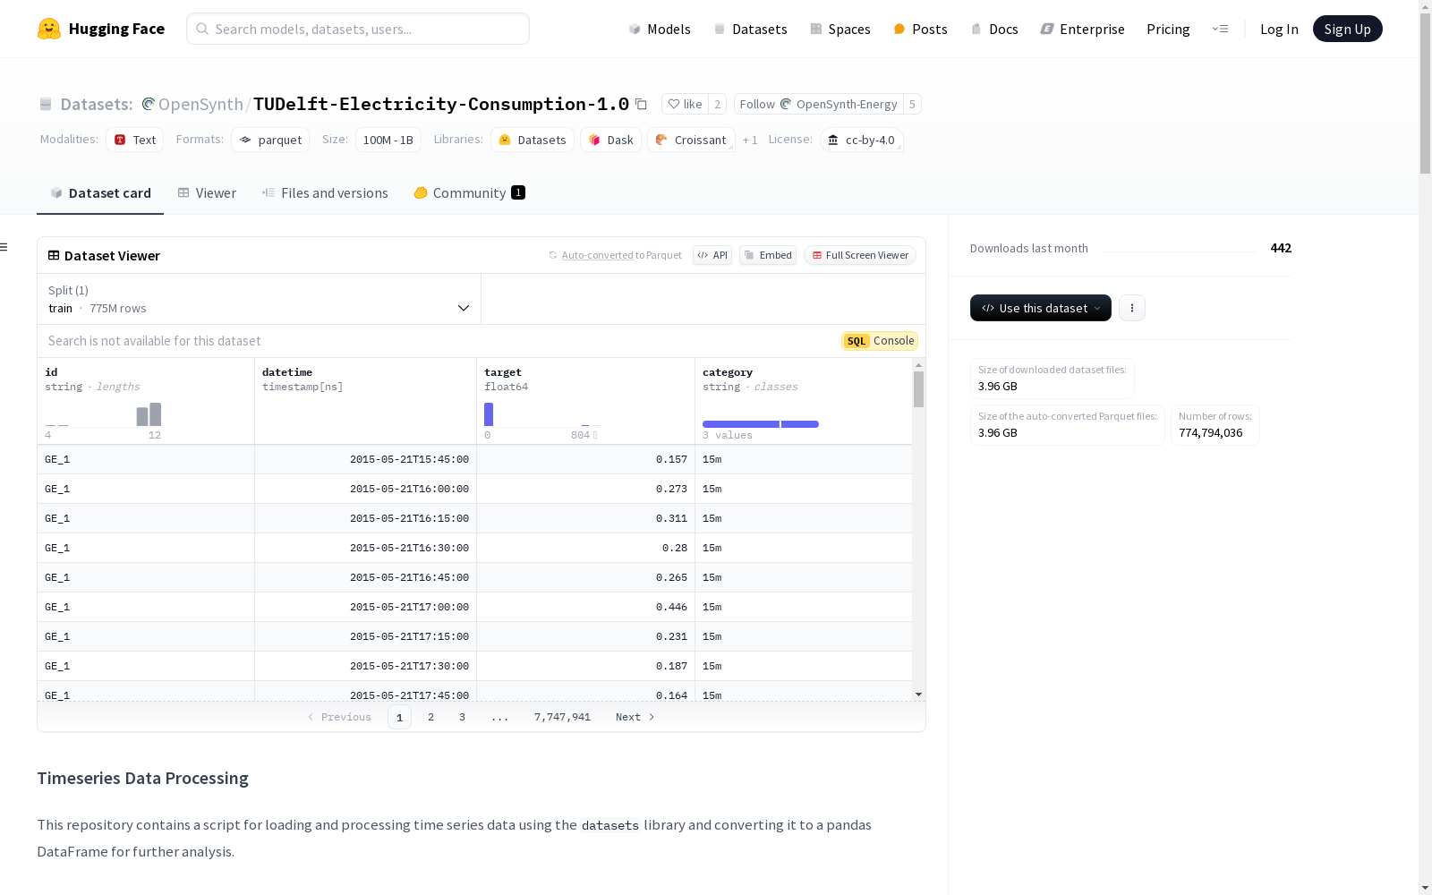Click follower count 5

tap(912, 104)
